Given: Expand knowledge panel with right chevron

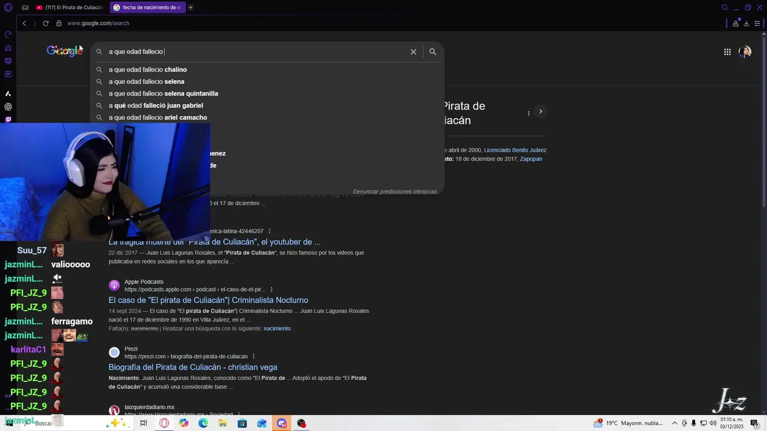Looking at the screenshot, I should [540, 111].
